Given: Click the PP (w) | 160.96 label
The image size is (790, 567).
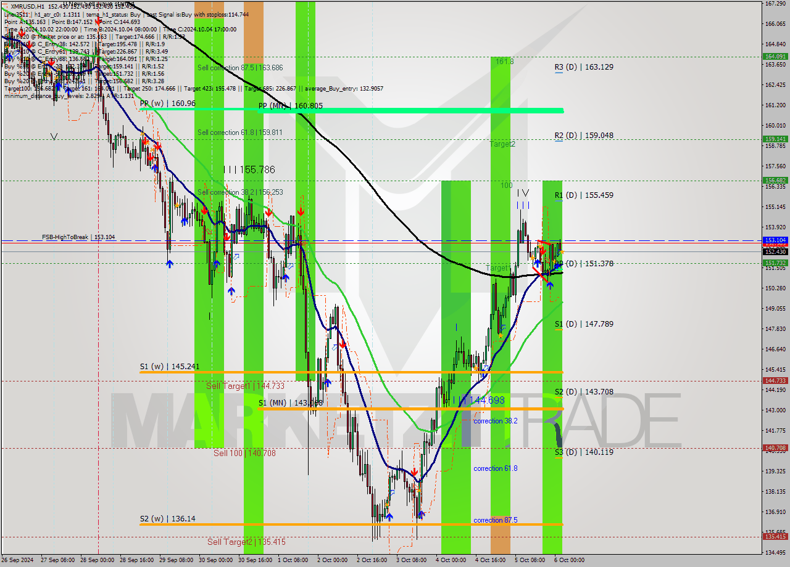Looking at the screenshot, I should point(167,103).
